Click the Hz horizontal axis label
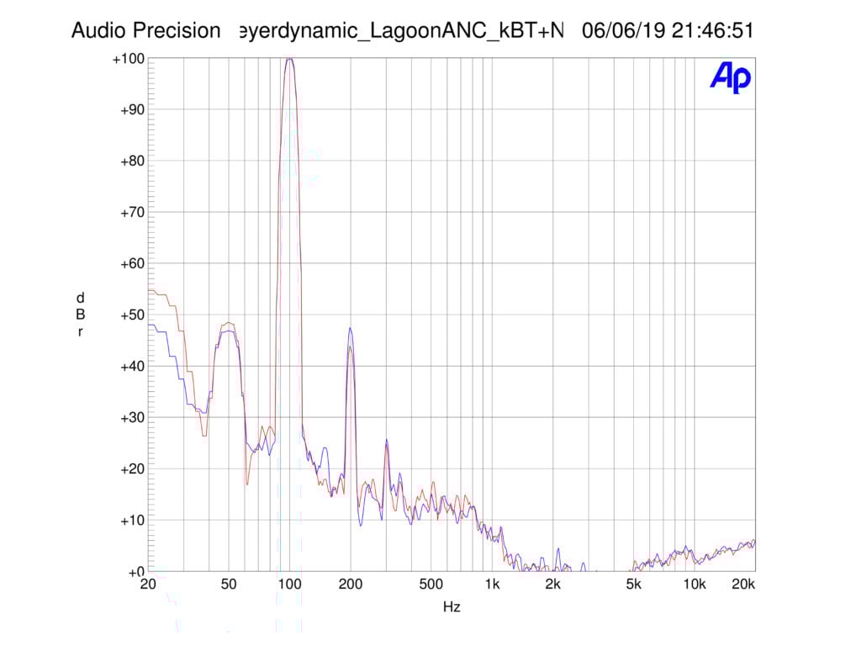 [452, 606]
